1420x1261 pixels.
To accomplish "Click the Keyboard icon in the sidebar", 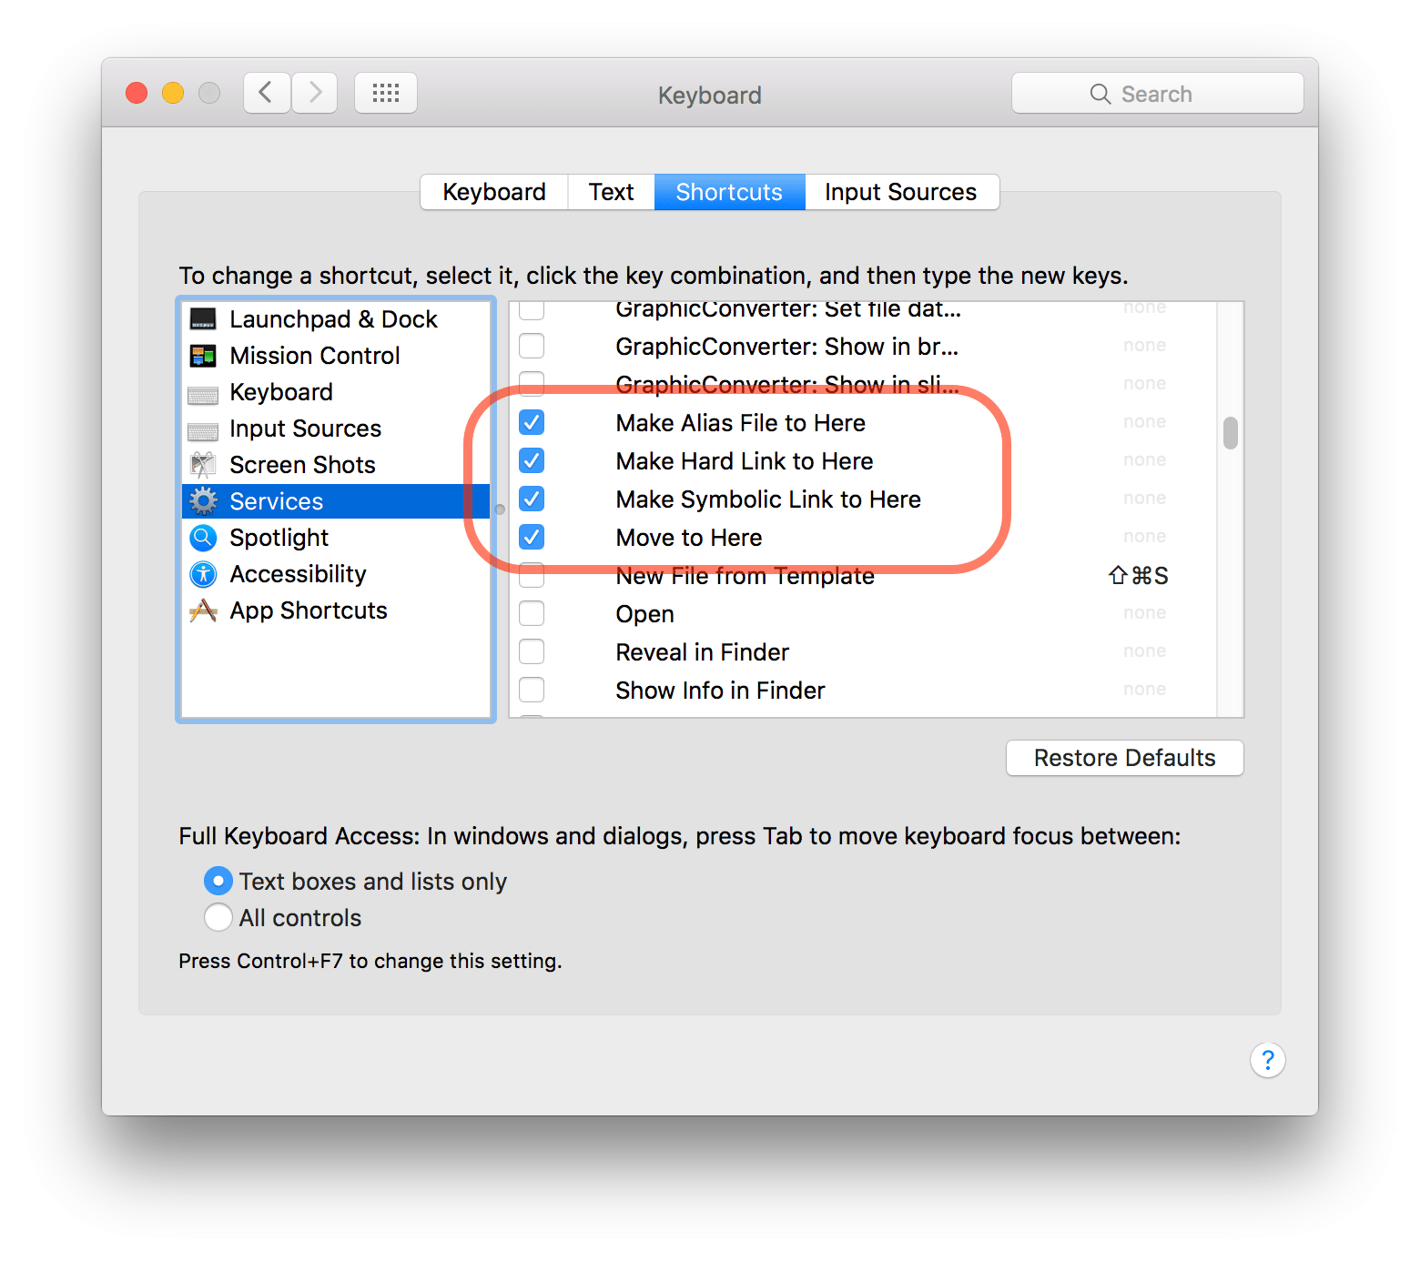I will (x=202, y=392).
